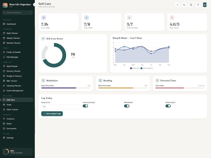Click the Goals target icon
Image resolution: width=211 pixels, height=158 pixels.
pyautogui.click(x=4, y=105)
